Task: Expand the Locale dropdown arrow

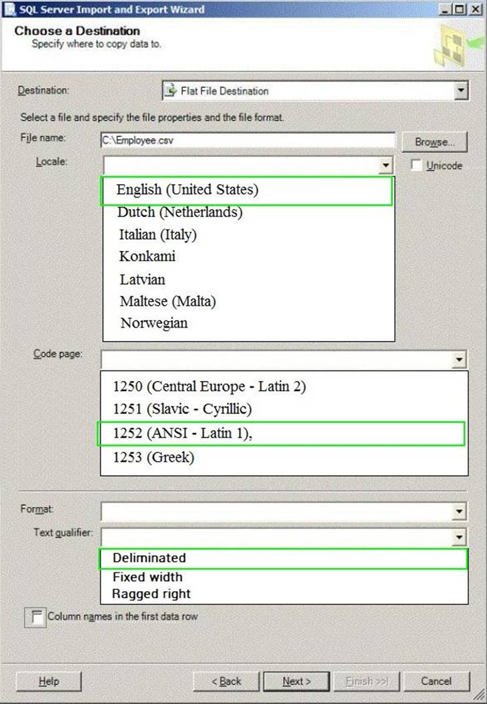Action: coord(385,165)
